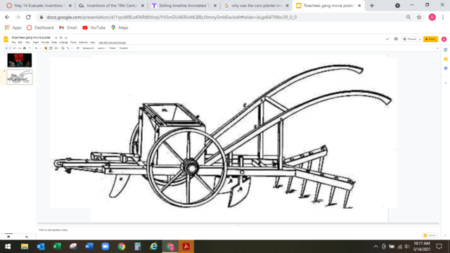
Task: Redo the last action
Action: pos(20,48)
